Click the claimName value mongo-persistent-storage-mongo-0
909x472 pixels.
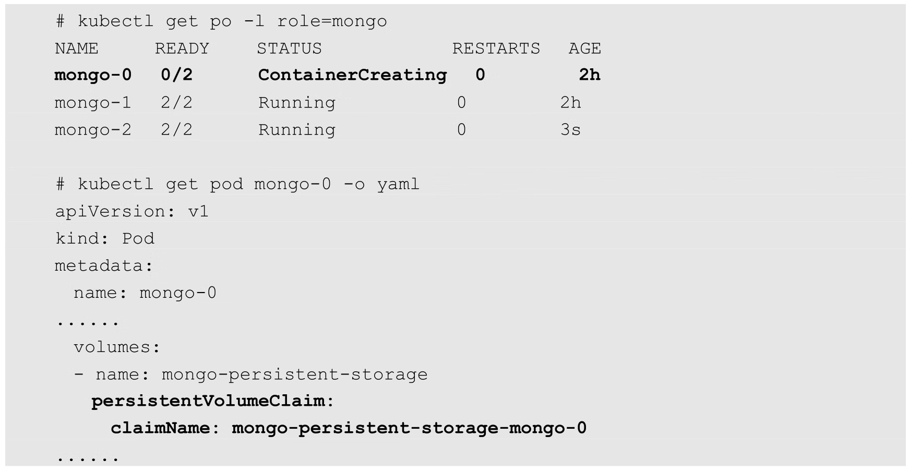[x=409, y=428]
